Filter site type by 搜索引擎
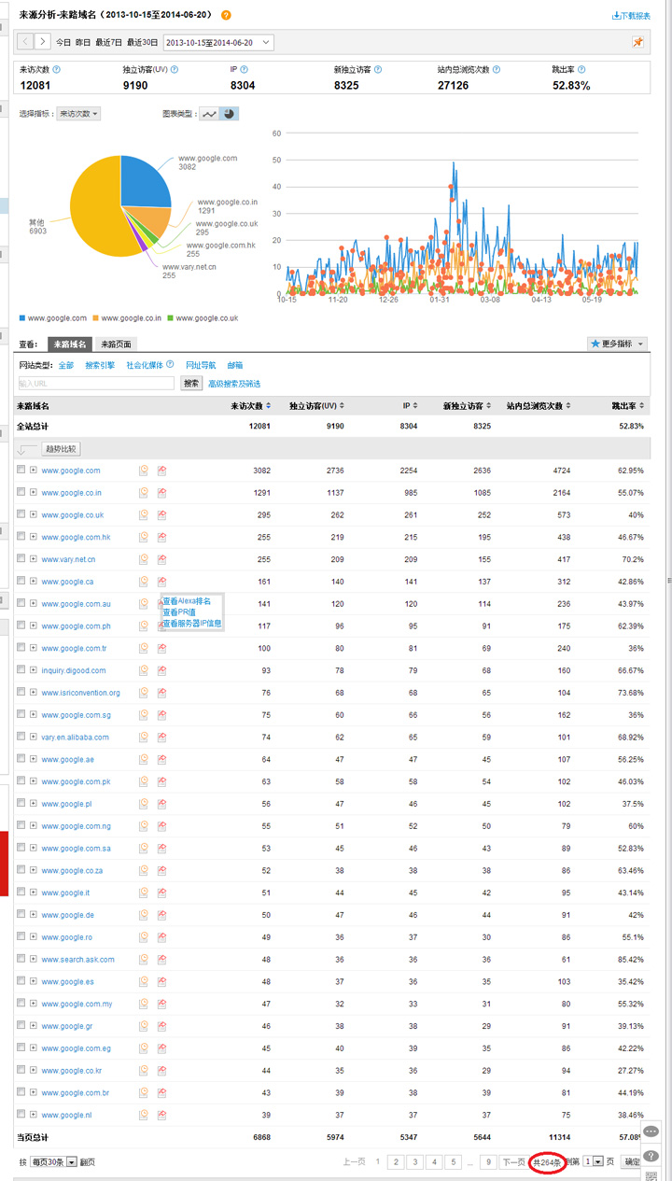The height and width of the screenshot is (1181, 672). pyautogui.click(x=100, y=365)
